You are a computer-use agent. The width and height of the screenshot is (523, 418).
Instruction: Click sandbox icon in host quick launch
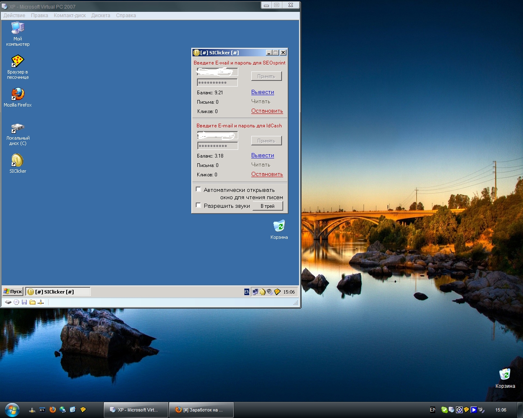[x=83, y=410]
